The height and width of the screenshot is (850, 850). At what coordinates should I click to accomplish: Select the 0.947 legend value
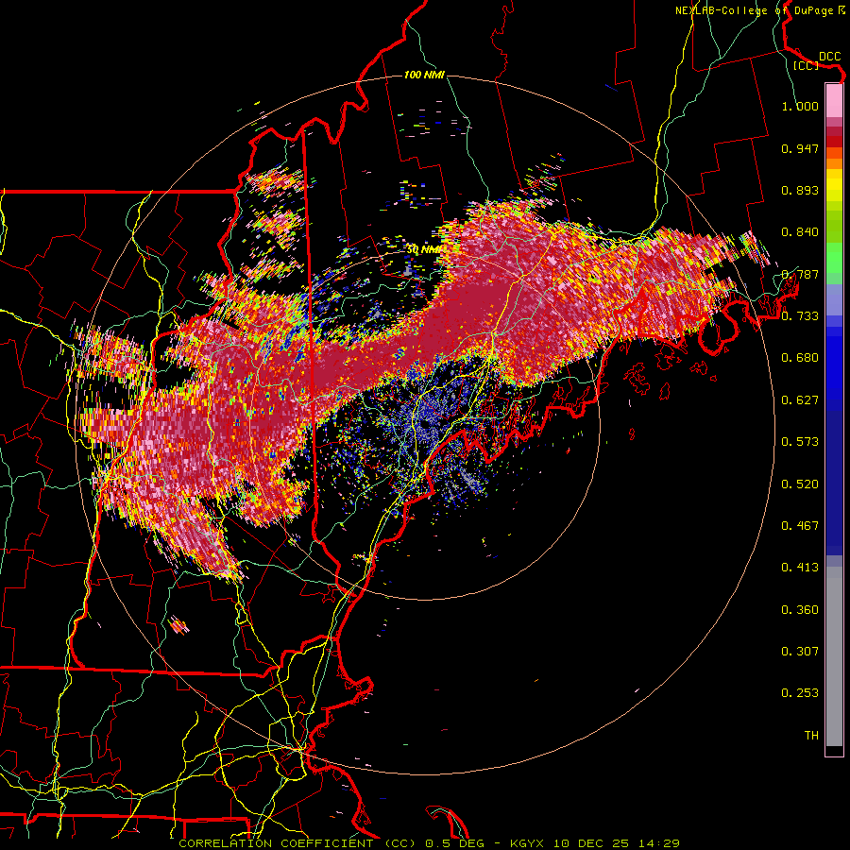click(x=800, y=148)
